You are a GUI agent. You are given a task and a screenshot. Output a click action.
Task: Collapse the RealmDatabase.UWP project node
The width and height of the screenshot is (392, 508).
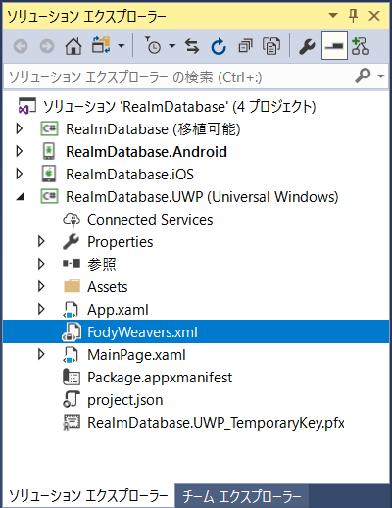[x=21, y=197]
